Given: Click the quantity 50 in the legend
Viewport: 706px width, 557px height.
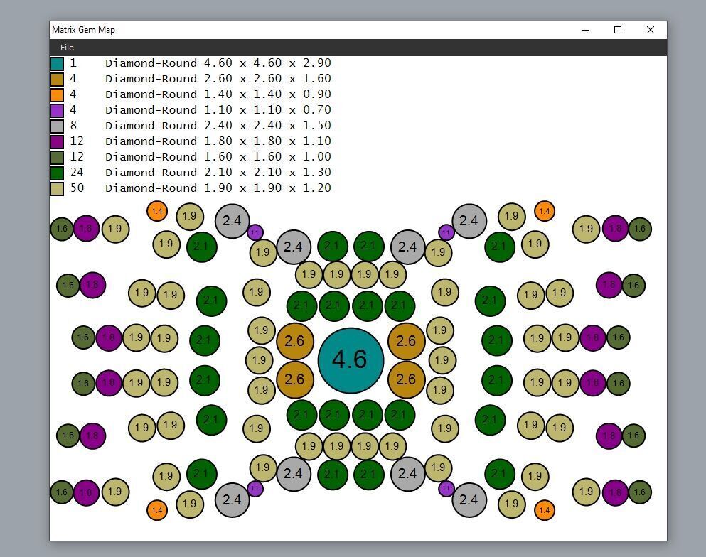Looking at the screenshot, I should click(77, 188).
